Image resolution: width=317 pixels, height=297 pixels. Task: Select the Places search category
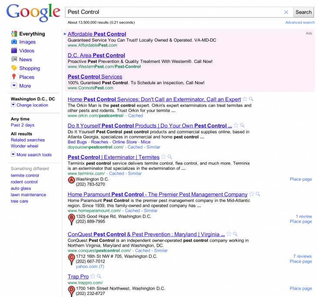[x=26, y=77]
